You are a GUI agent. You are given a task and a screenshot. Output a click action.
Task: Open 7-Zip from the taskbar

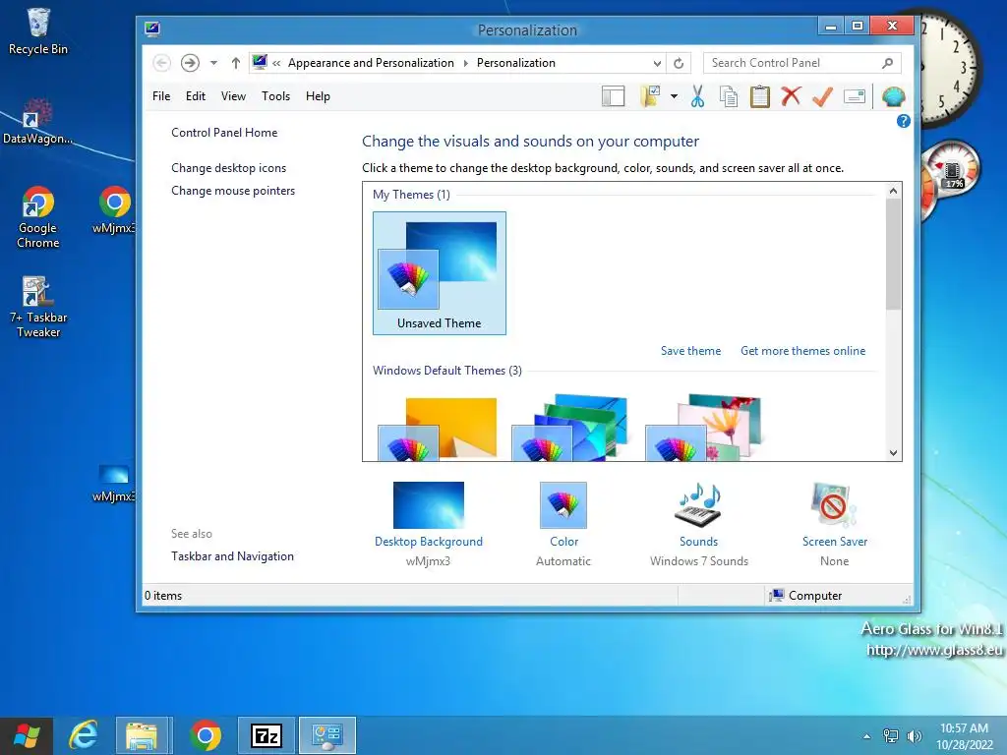click(267, 735)
